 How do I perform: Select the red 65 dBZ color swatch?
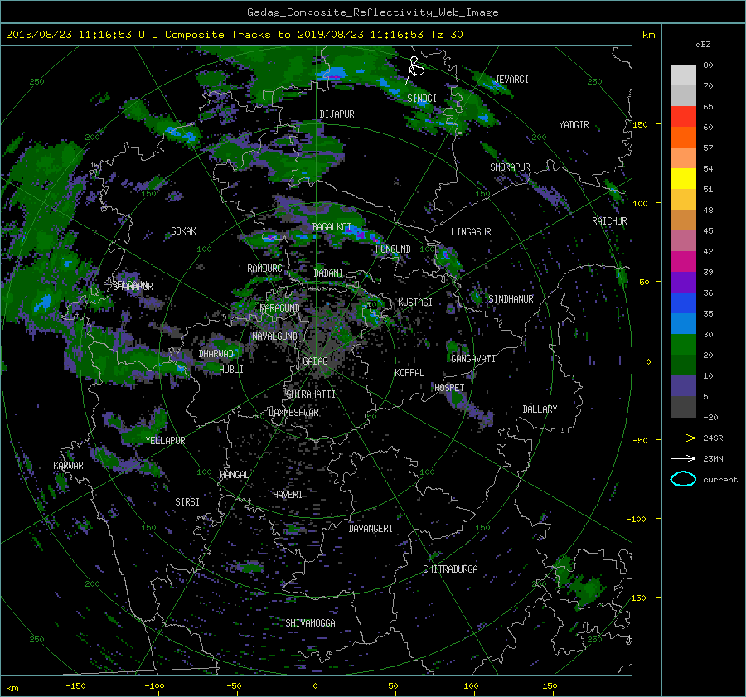683,116
